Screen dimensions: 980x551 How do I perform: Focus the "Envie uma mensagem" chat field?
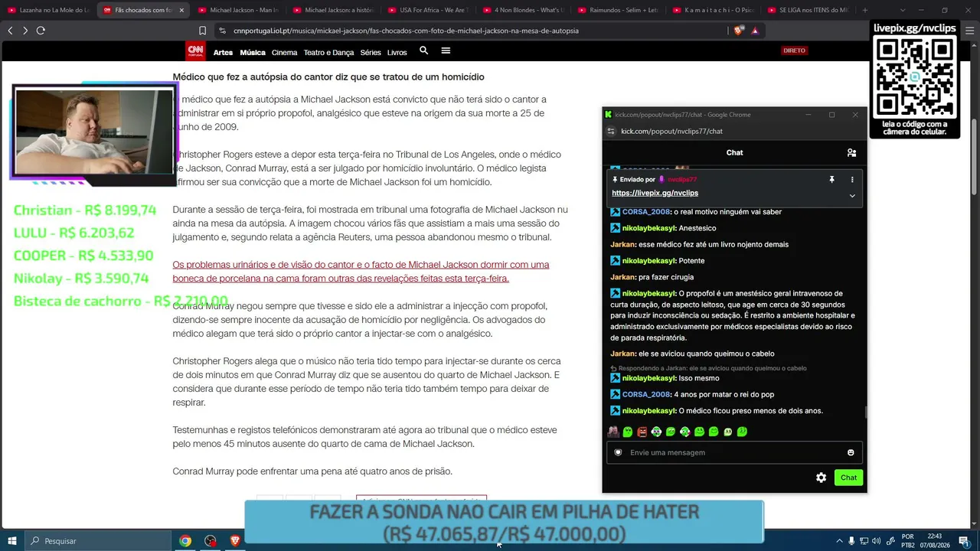tap(734, 452)
